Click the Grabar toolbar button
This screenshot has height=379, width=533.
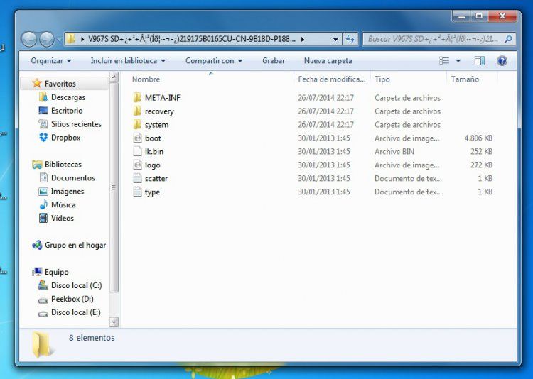click(x=274, y=61)
